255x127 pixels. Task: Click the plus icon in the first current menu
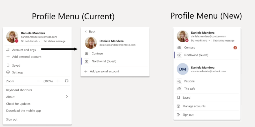(x=8, y=57)
